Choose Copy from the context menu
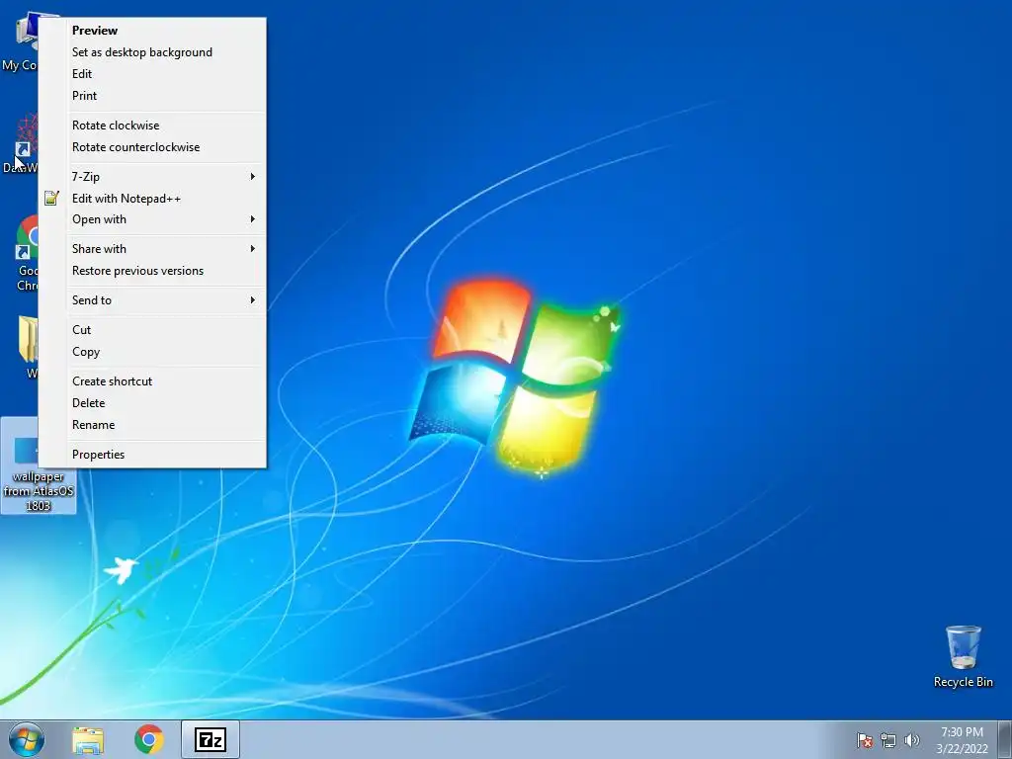This screenshot has height=759, width=1012. click(152, 352)
